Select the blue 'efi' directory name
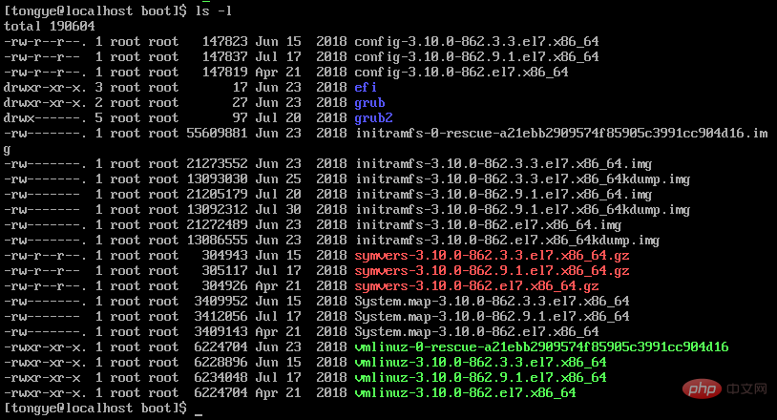 (366, 87)
